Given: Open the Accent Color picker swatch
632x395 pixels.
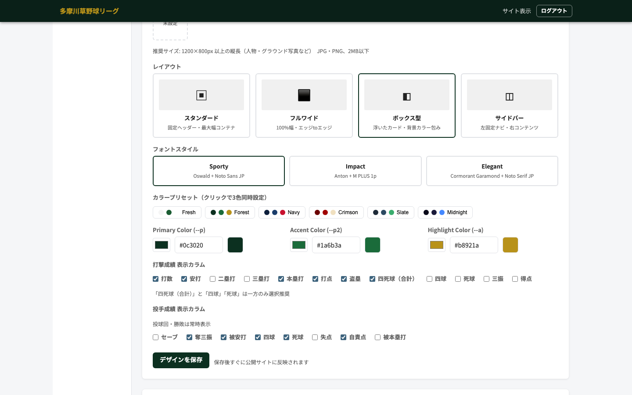Looking at the screenshot, I should click(x=299, y=245).
